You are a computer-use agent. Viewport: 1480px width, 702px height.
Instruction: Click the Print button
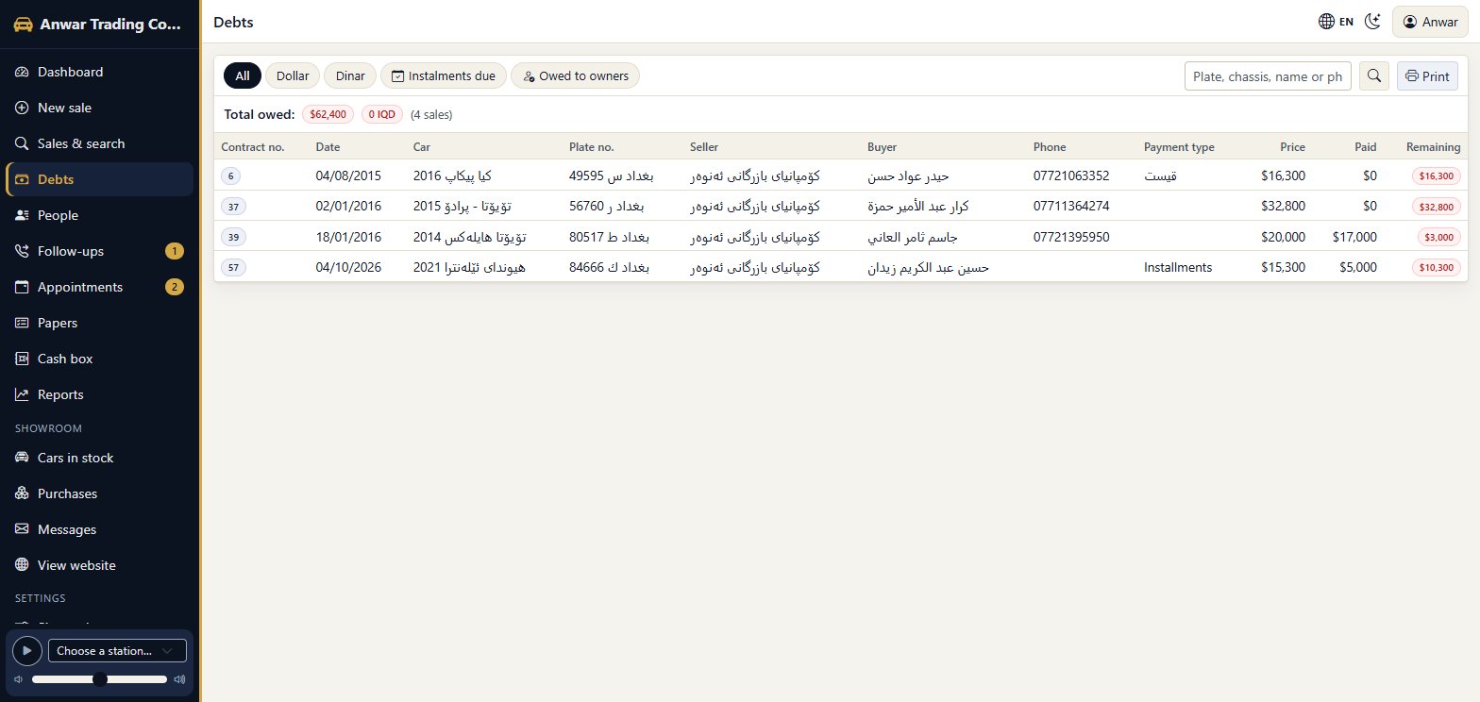pyautogui.click(x=1427, y=76)
